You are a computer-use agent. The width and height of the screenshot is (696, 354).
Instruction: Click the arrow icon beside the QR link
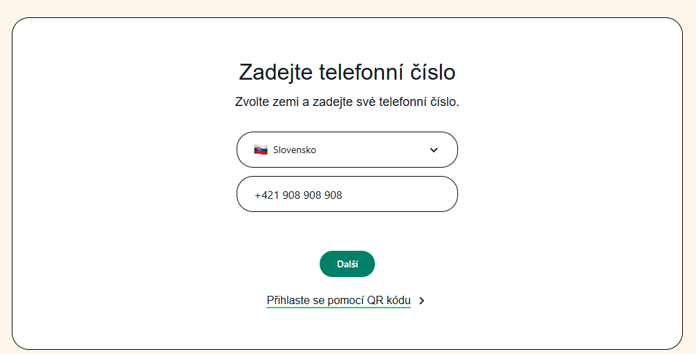422,301
